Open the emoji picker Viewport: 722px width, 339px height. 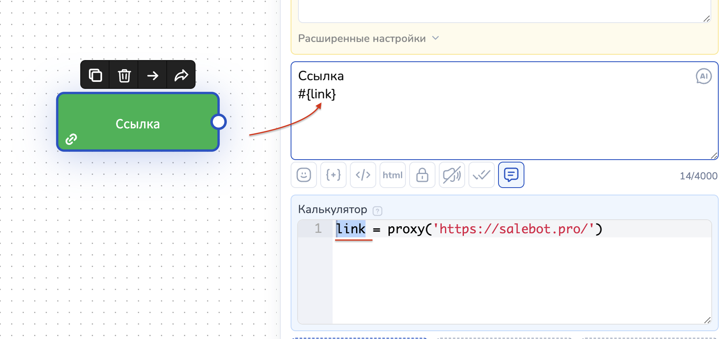[x=304, y=175]
